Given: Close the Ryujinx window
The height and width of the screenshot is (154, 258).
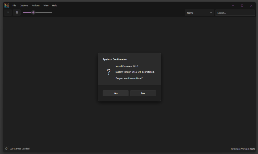Looking at the screenshot, I should (x=251, y=5).
